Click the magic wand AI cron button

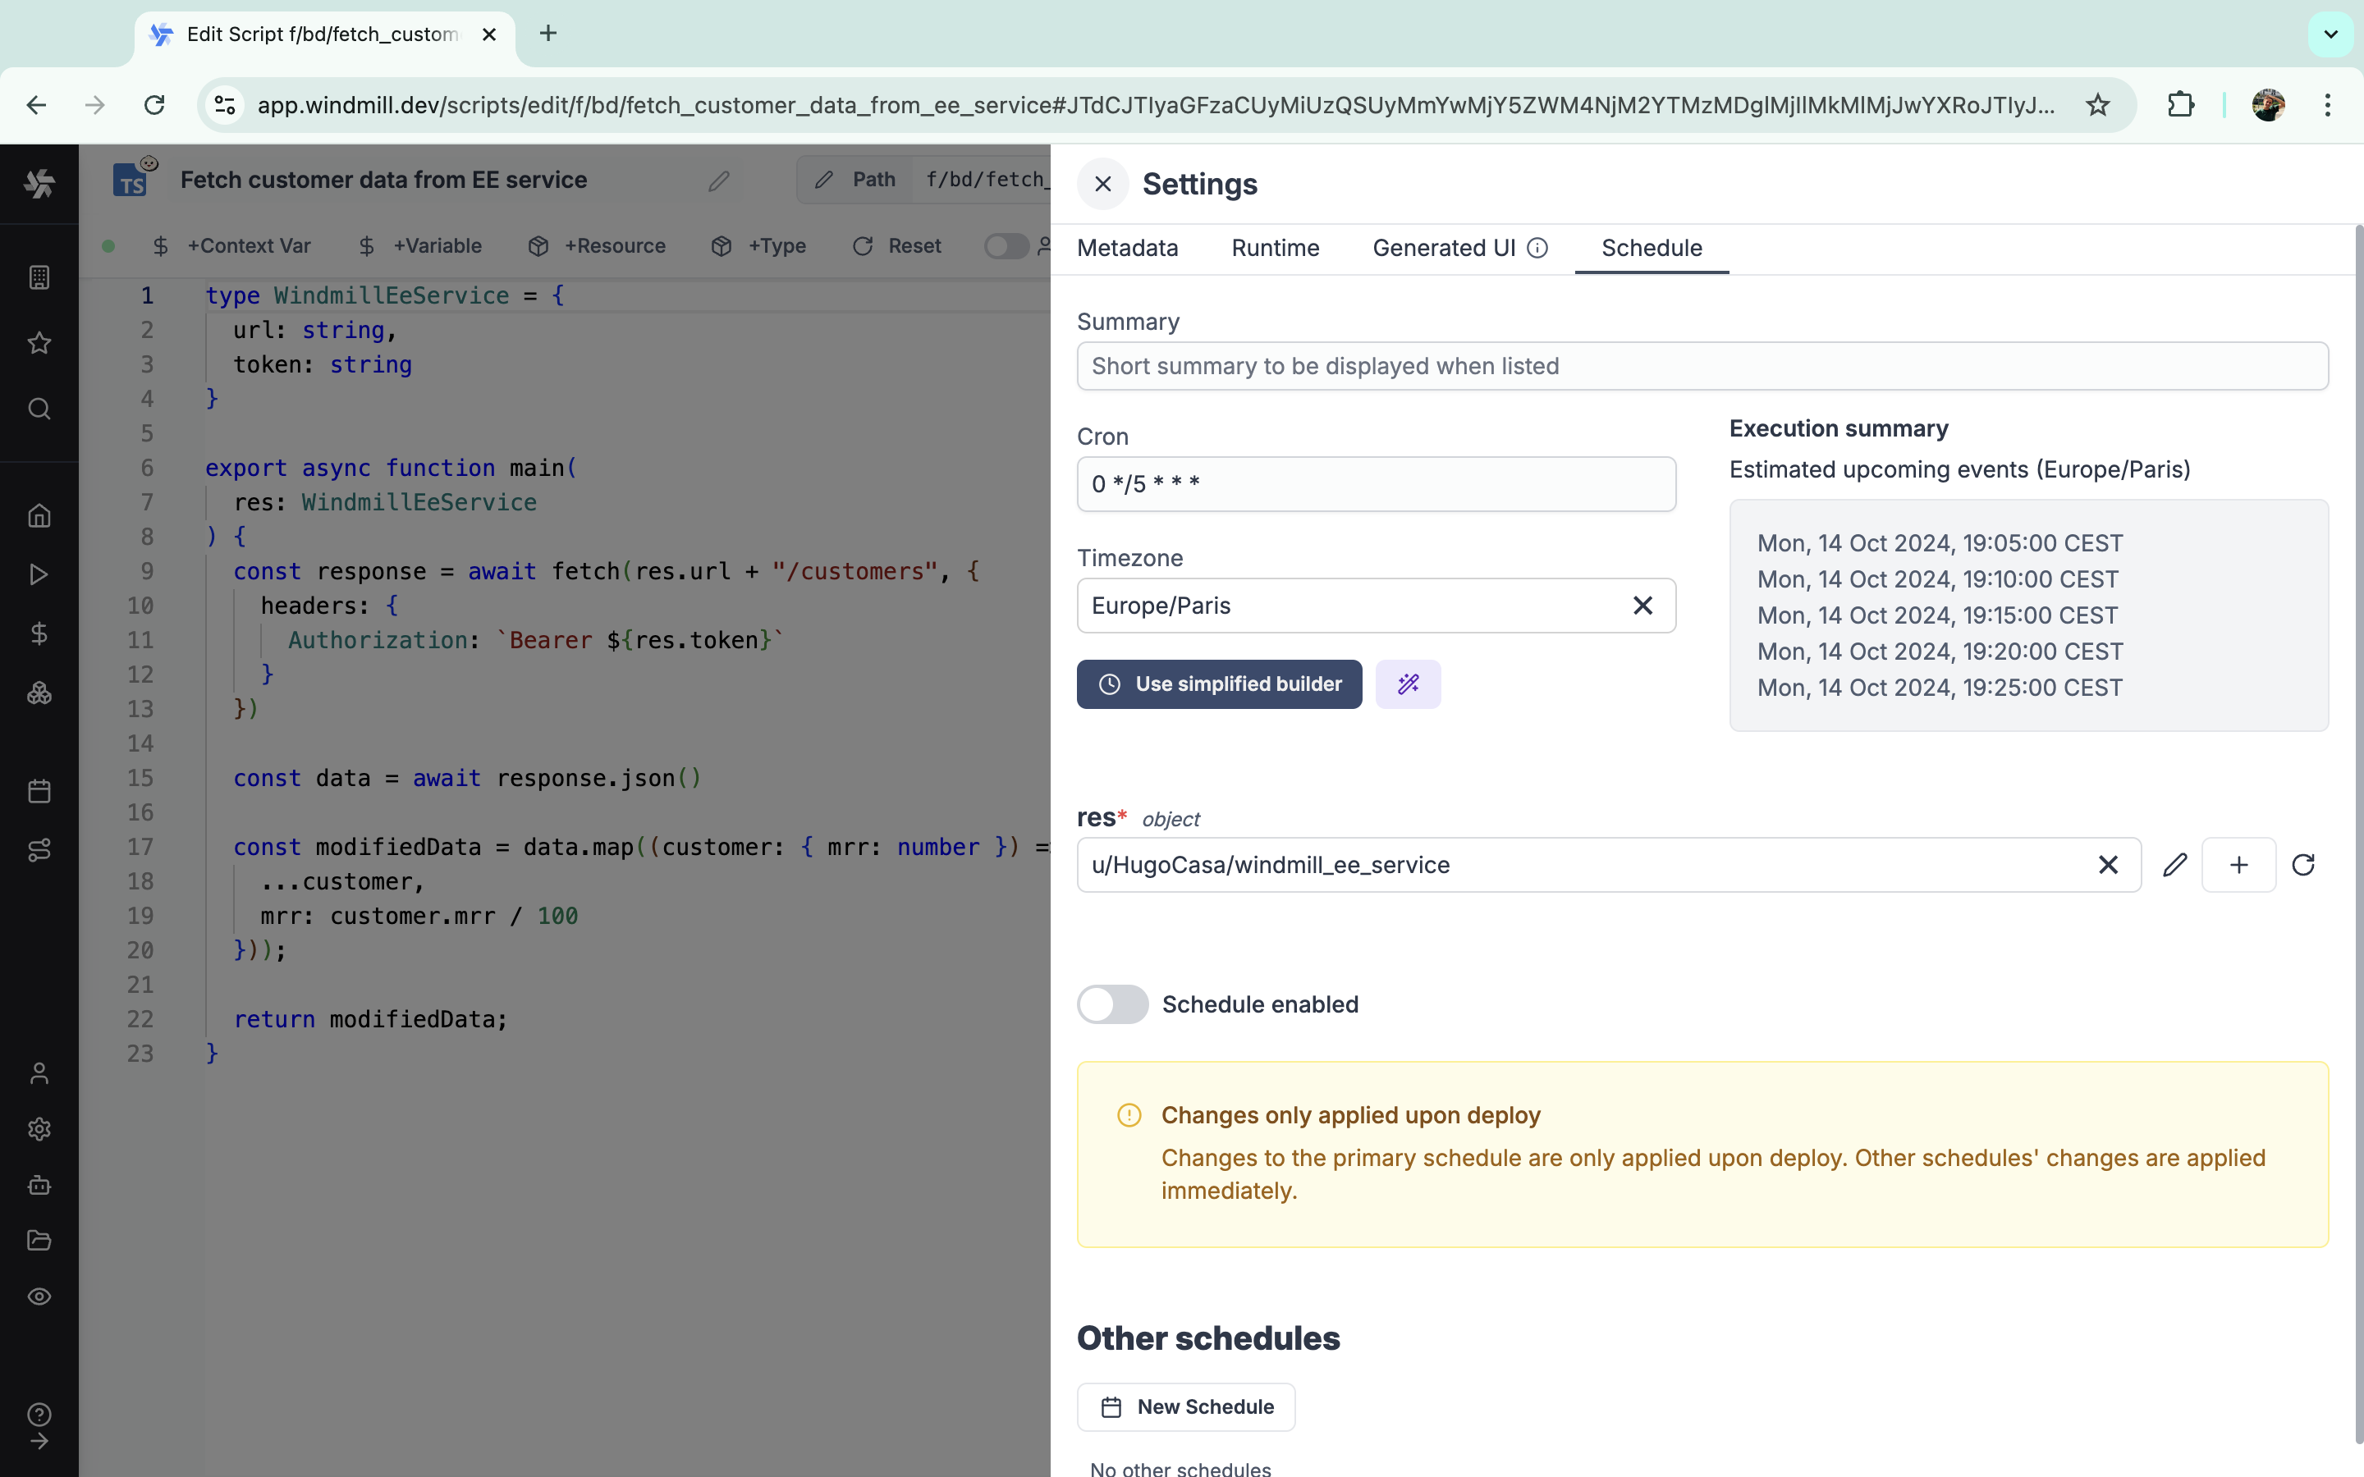(x=1408, y=684)
